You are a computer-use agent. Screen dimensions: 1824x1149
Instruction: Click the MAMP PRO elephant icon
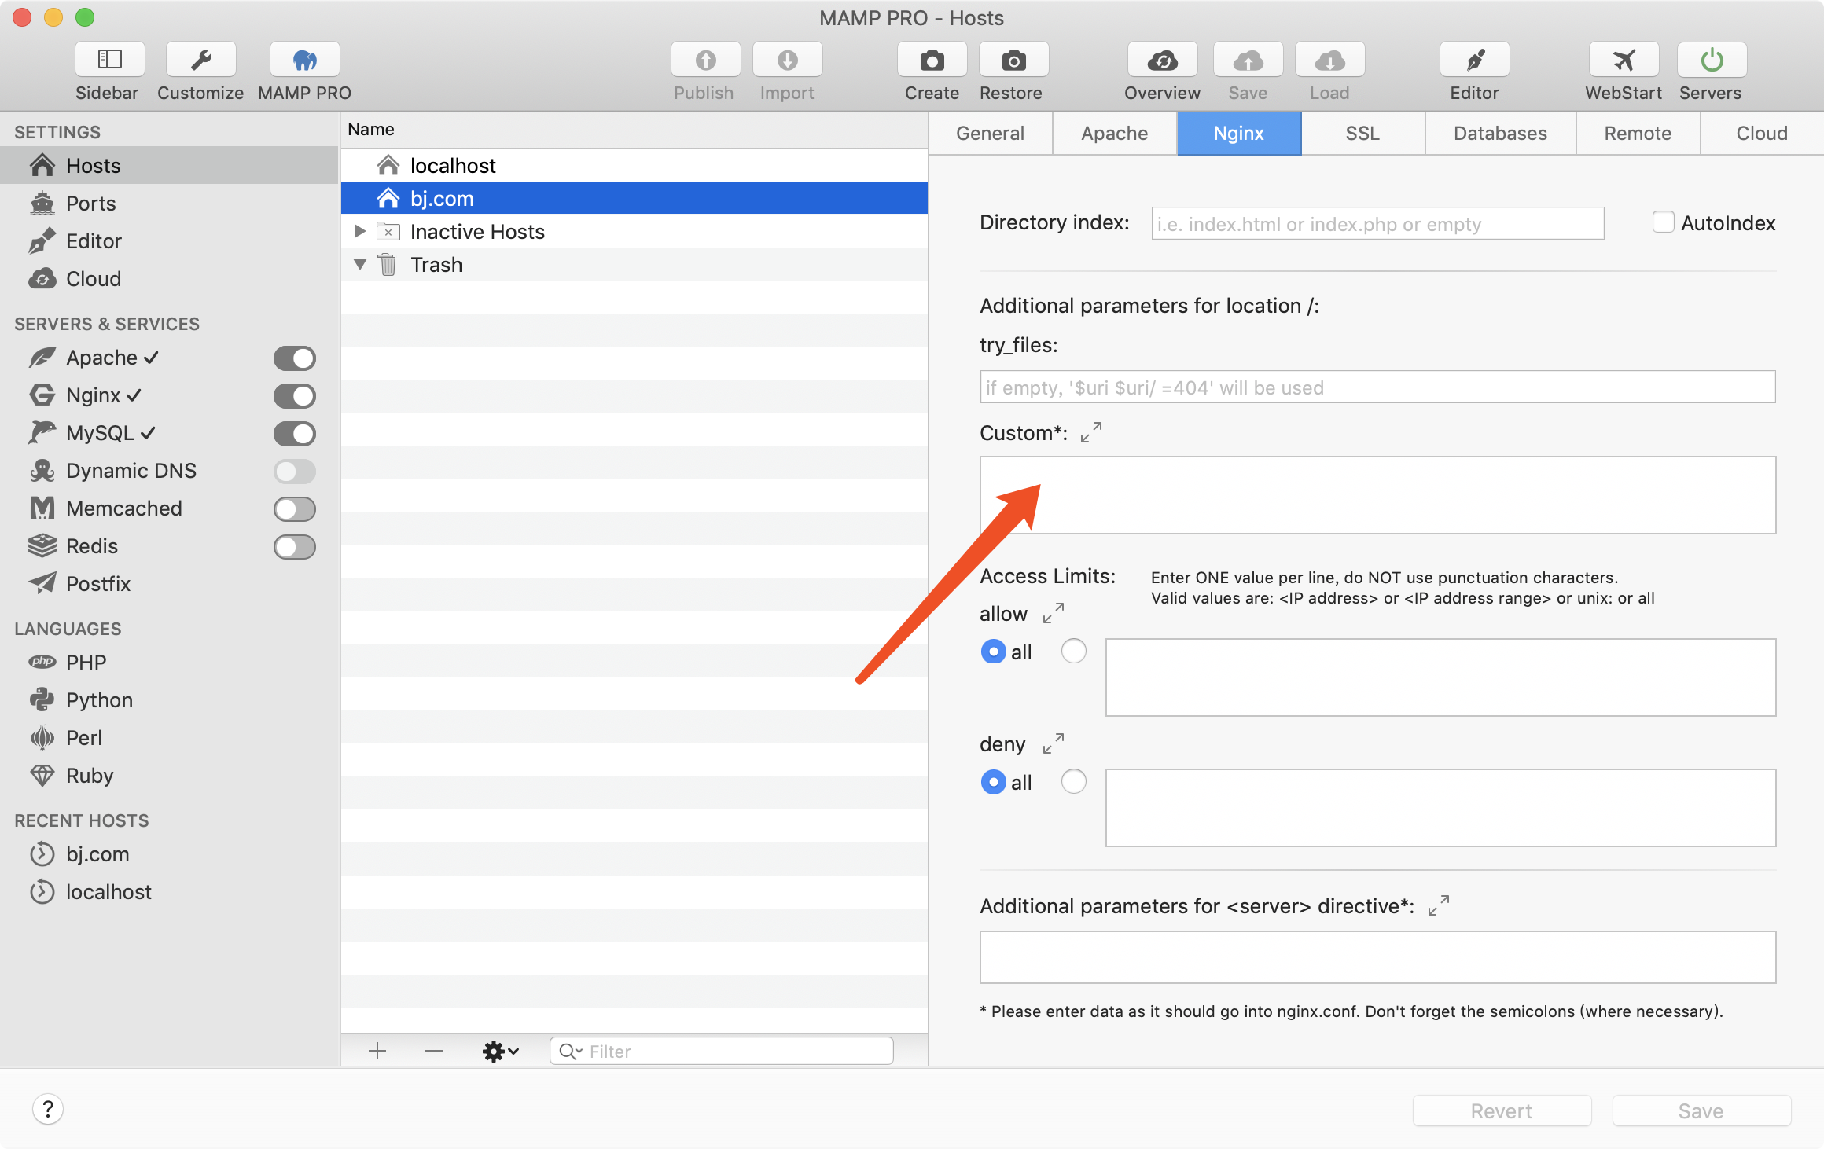pos(304,61)
